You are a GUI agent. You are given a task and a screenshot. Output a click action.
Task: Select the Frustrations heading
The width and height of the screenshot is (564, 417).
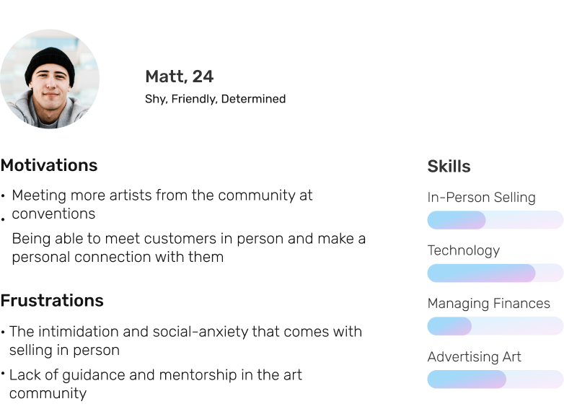[52, 301]
